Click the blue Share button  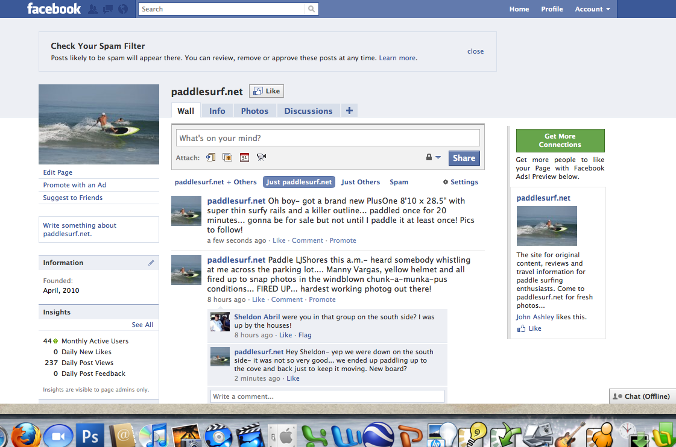464,158
